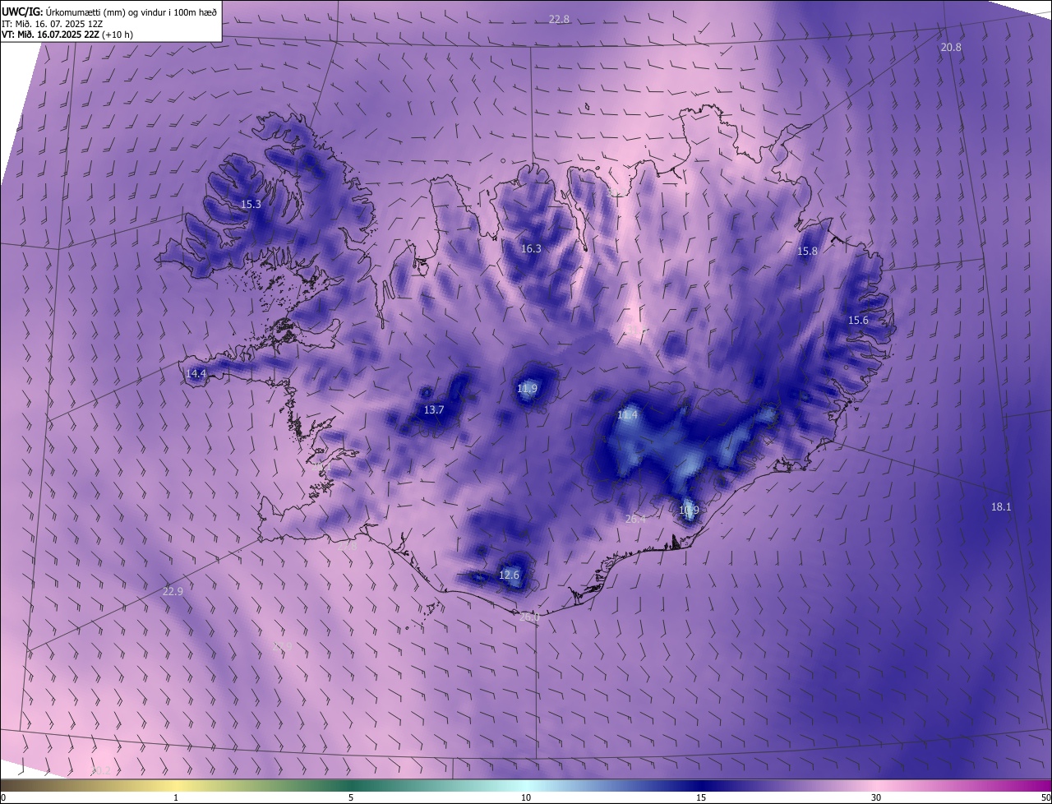Click the color scale label '10'
The width and height of the screenshot is (1052, 804).
[x=526, y=797]
